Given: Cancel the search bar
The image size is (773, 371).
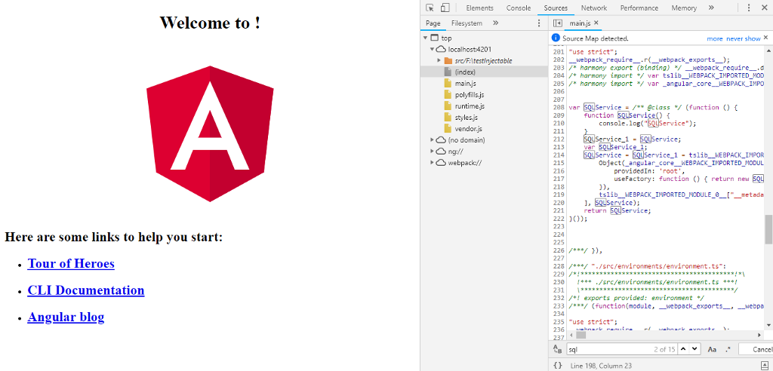Looking at the screenshot, I should [756, 349].
